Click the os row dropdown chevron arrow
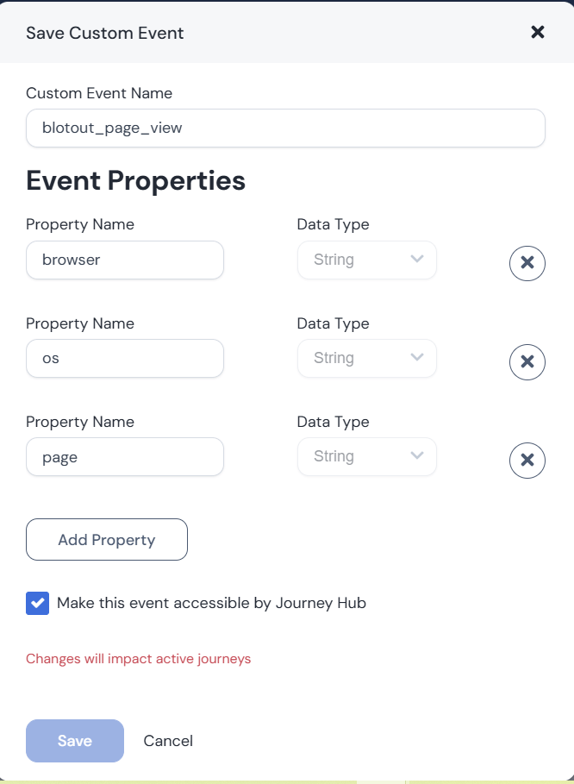574x784 pixels. [x=418, y=358]
